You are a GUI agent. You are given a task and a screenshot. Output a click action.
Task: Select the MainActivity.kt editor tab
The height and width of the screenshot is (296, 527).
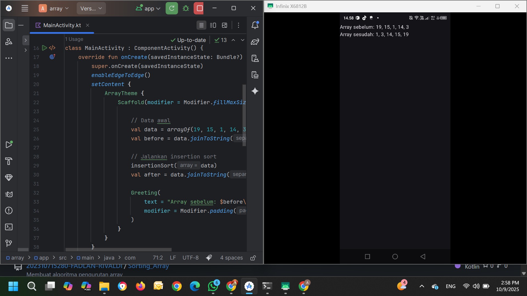(62, 25)
